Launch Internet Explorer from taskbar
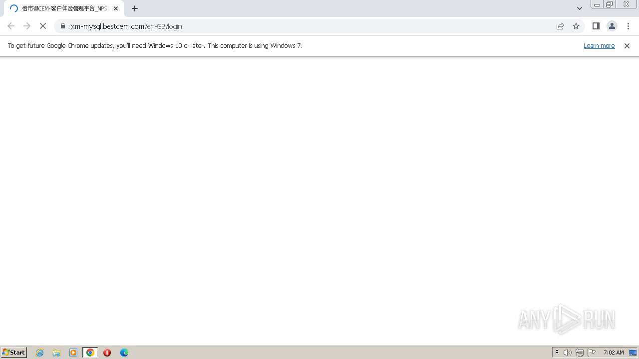Viewport: 639px width, 359px height. pos(40,353)
